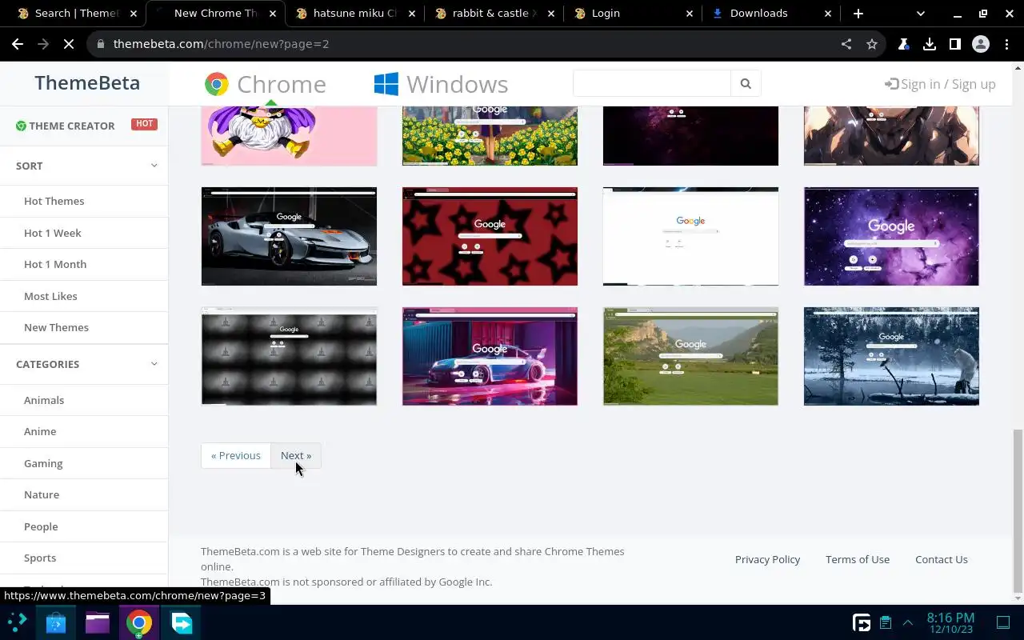Viewport: 1024px width, 640px height.
Task: Open the red and black stars theme thumbnail
Action: pos(490,236)
